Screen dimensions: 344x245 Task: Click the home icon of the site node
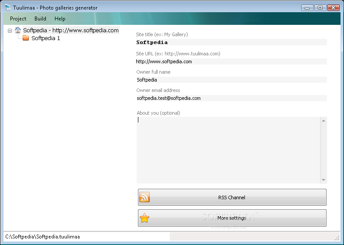(18, 30)
